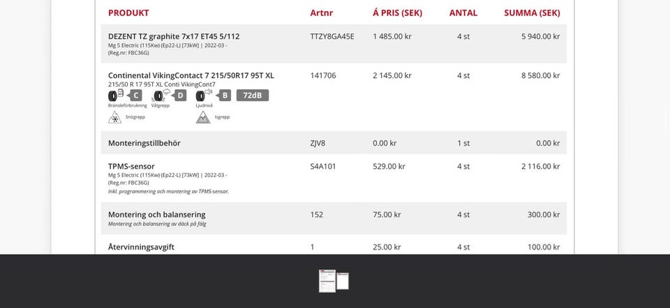
Task: Click the C fuel rating badge
Action: 135,95
